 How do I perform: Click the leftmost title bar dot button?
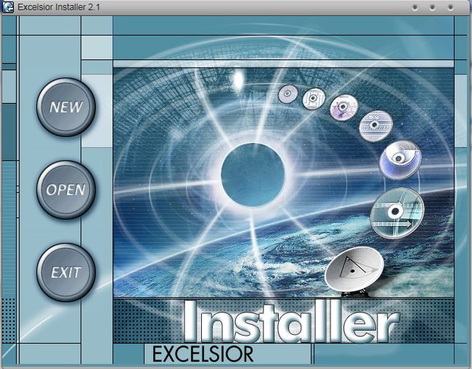[415, 7]
